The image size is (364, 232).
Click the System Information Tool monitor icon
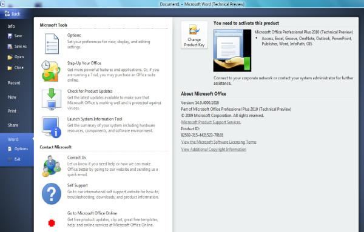[52, 127]
